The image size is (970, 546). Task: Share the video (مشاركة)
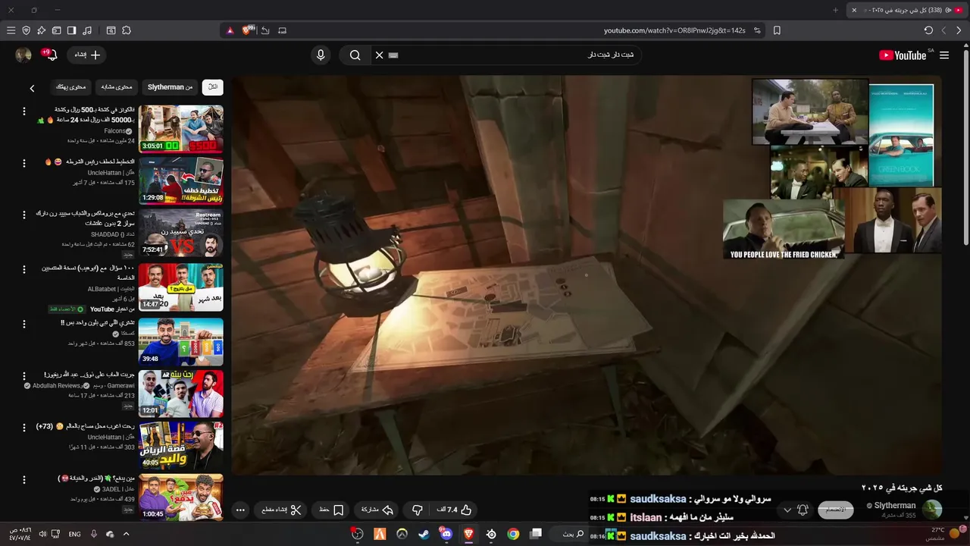coord(377,510)
